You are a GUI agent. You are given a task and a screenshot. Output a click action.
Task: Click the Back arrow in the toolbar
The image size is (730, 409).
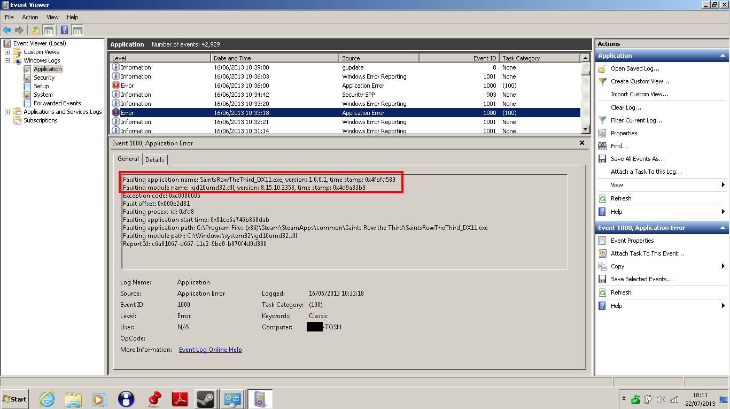pos(7,30)
